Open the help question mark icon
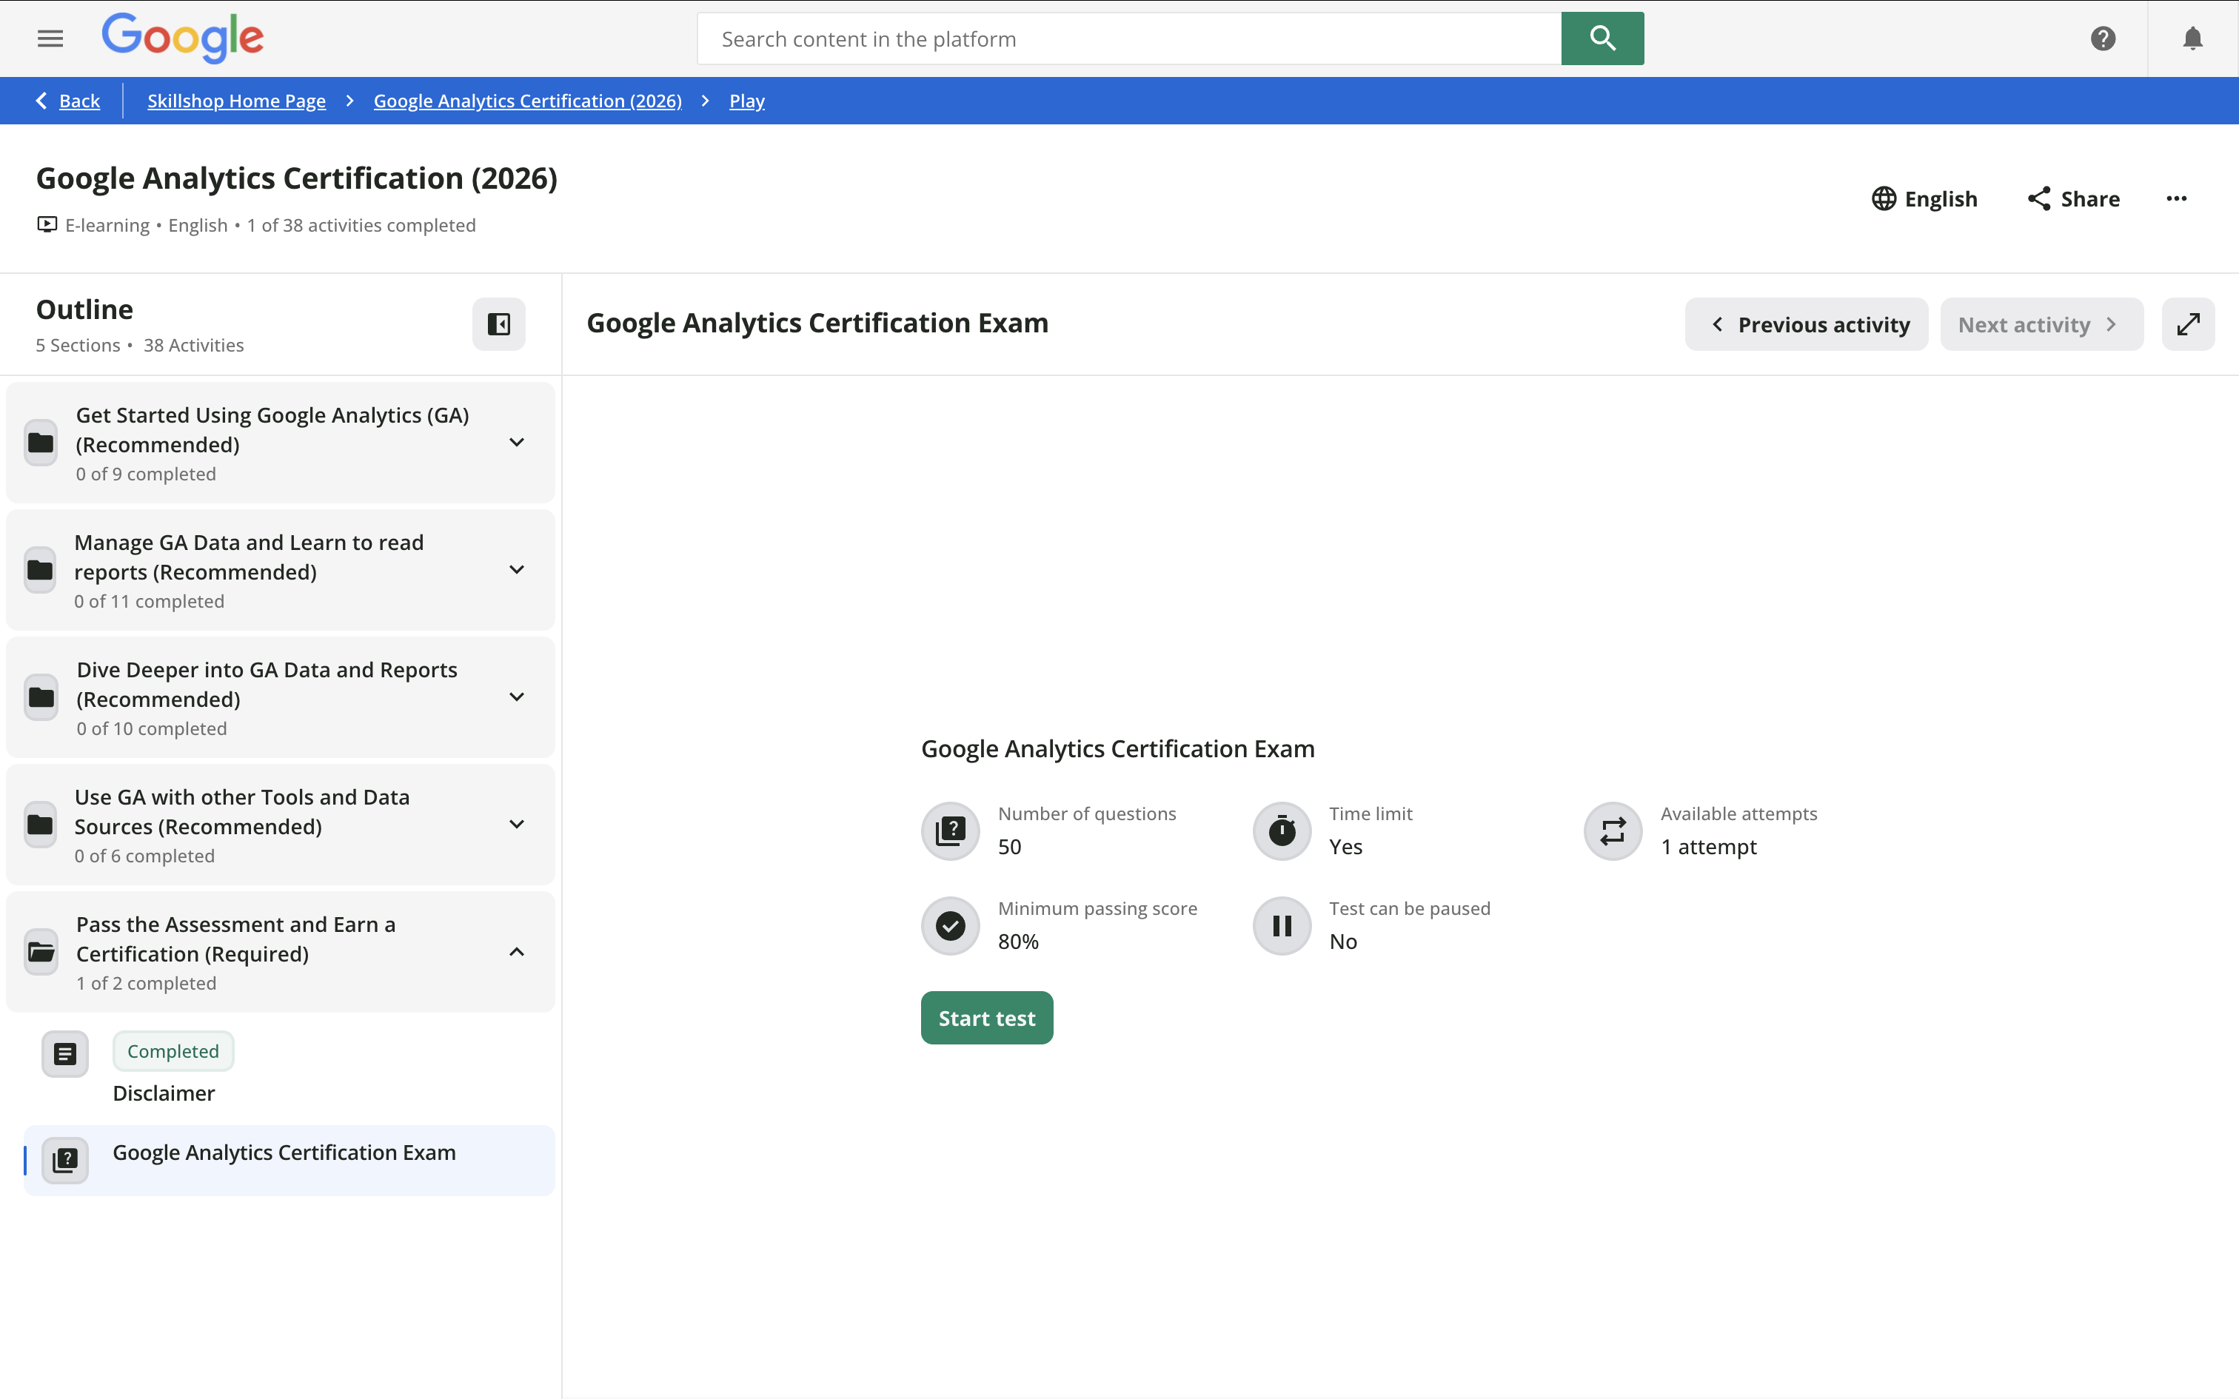This screenshot has height=1399, width=2239. [x=2103, y=38]
